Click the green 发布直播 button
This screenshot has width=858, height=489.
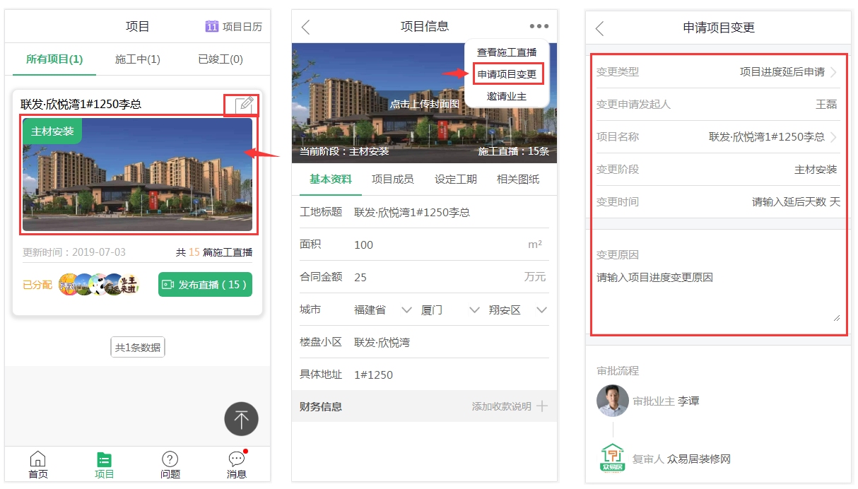pyautogui.click(x=205, y=285)
